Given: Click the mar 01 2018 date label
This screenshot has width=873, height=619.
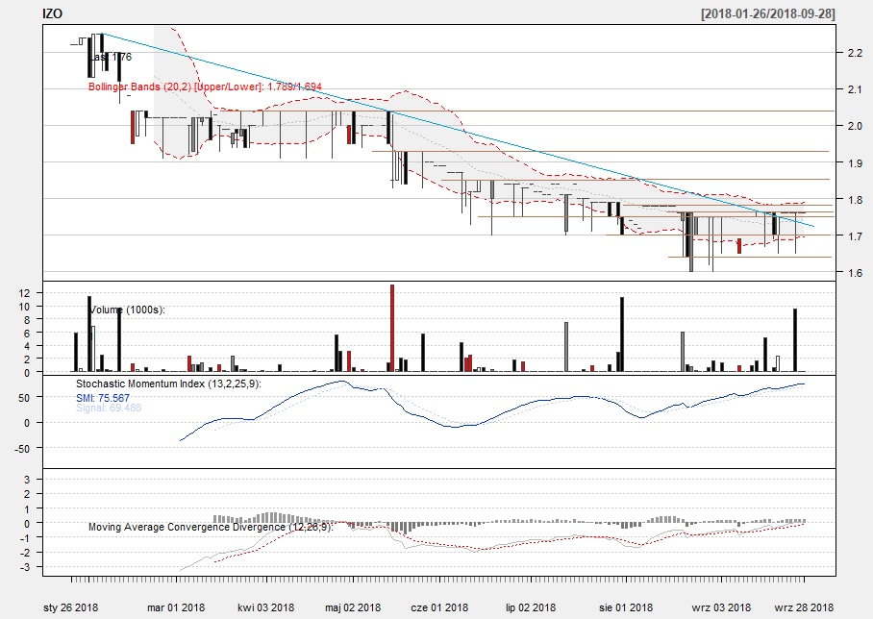Looking at the screenshot, I should click(176, 607).
